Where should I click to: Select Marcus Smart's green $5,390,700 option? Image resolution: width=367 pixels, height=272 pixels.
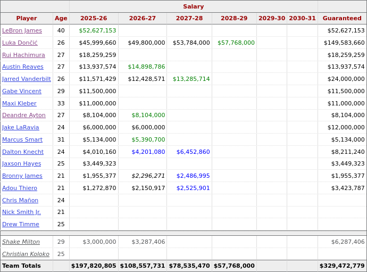pos(148,139)
